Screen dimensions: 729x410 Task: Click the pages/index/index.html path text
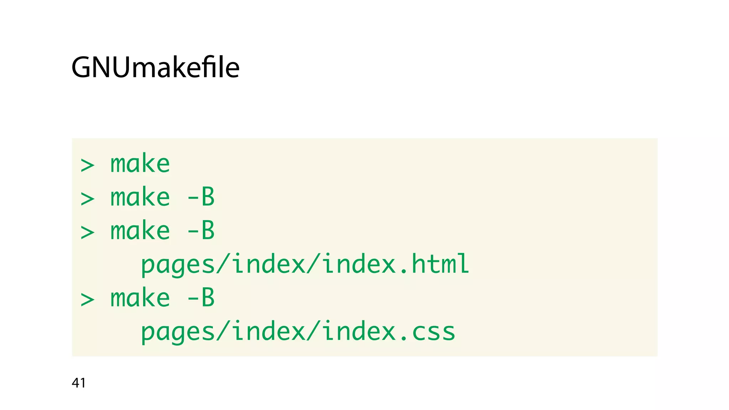(305, 264)
